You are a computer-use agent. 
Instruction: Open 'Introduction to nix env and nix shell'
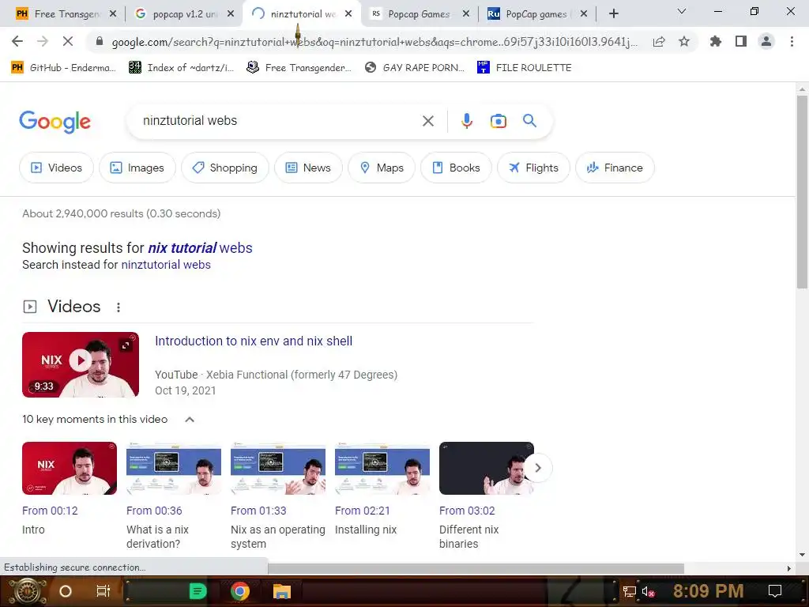(254, 341)
